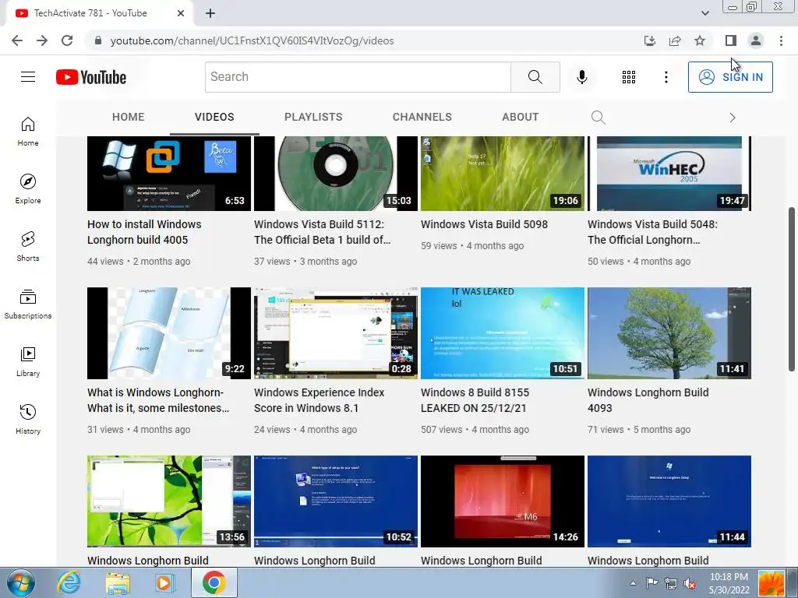Image resolution: width=798 pixels, height=598 pixels.
Task: Click the SIGN IN button
Action: pos(730,77)
